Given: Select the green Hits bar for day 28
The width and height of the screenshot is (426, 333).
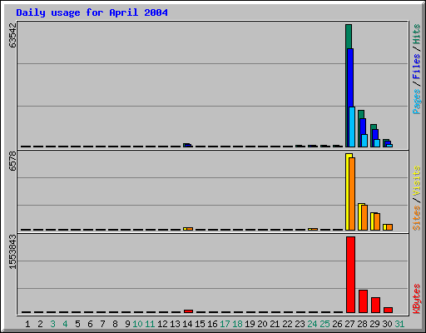Looking at the screenshot, I should coord(361,114).
